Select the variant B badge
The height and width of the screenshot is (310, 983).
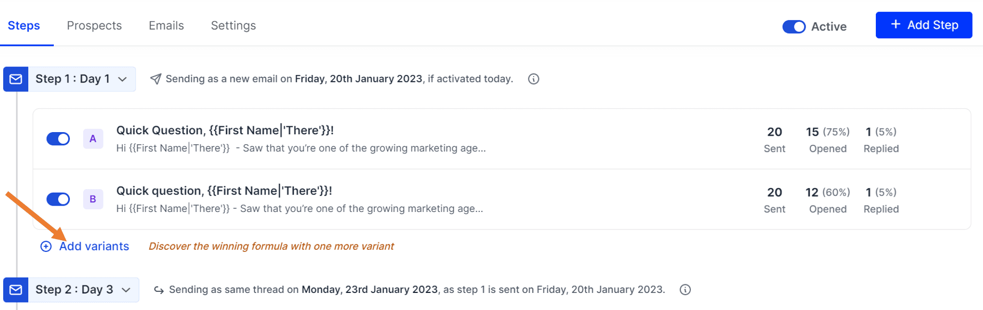[x=93, y=199]
